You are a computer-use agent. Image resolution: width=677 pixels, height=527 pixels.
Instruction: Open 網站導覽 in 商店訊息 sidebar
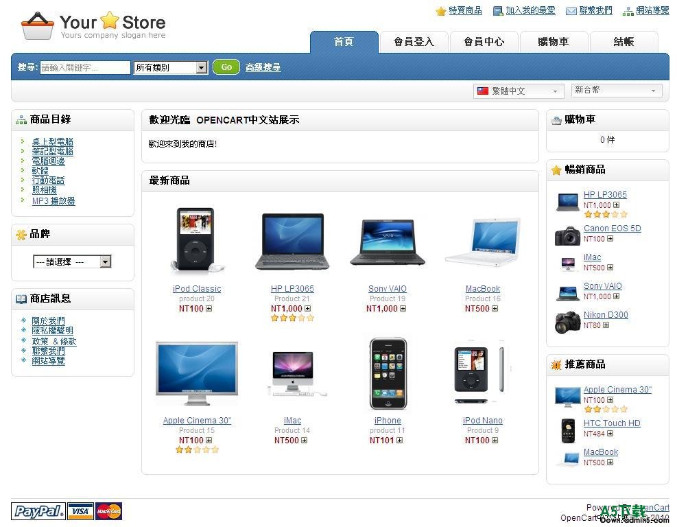point(48,360)
